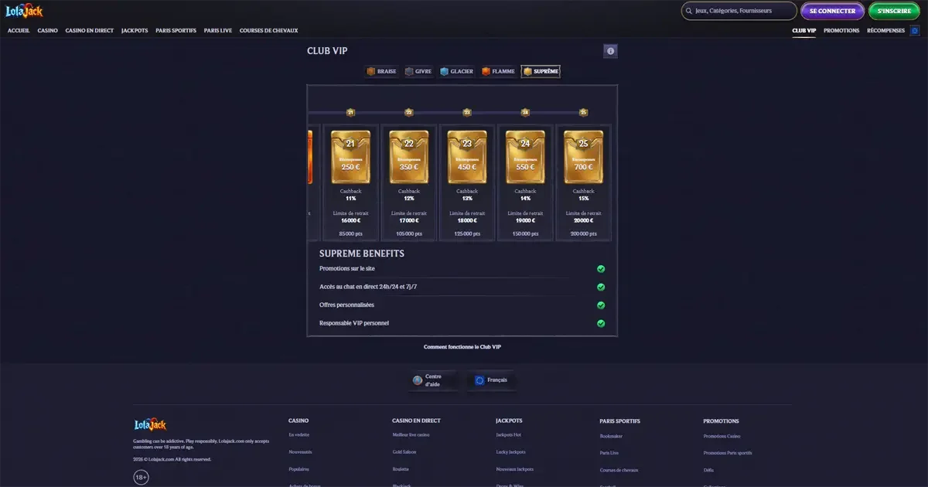
Task: Select the level 22 gold reward card
Action: click(409, 157)
